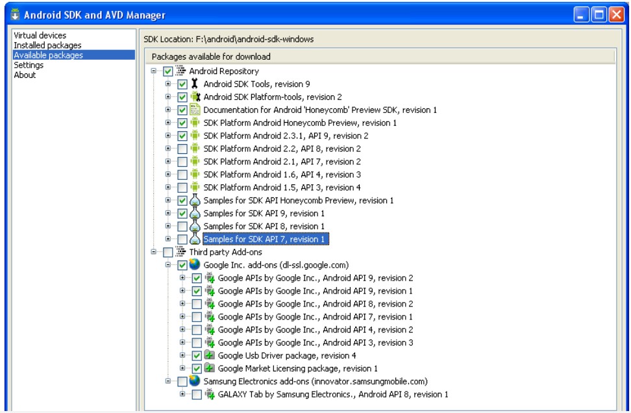Check Samples for SDK API 8 checkbox
This screenshot has width=631, height=413.
pyautogui.click(x=182, y=227)
